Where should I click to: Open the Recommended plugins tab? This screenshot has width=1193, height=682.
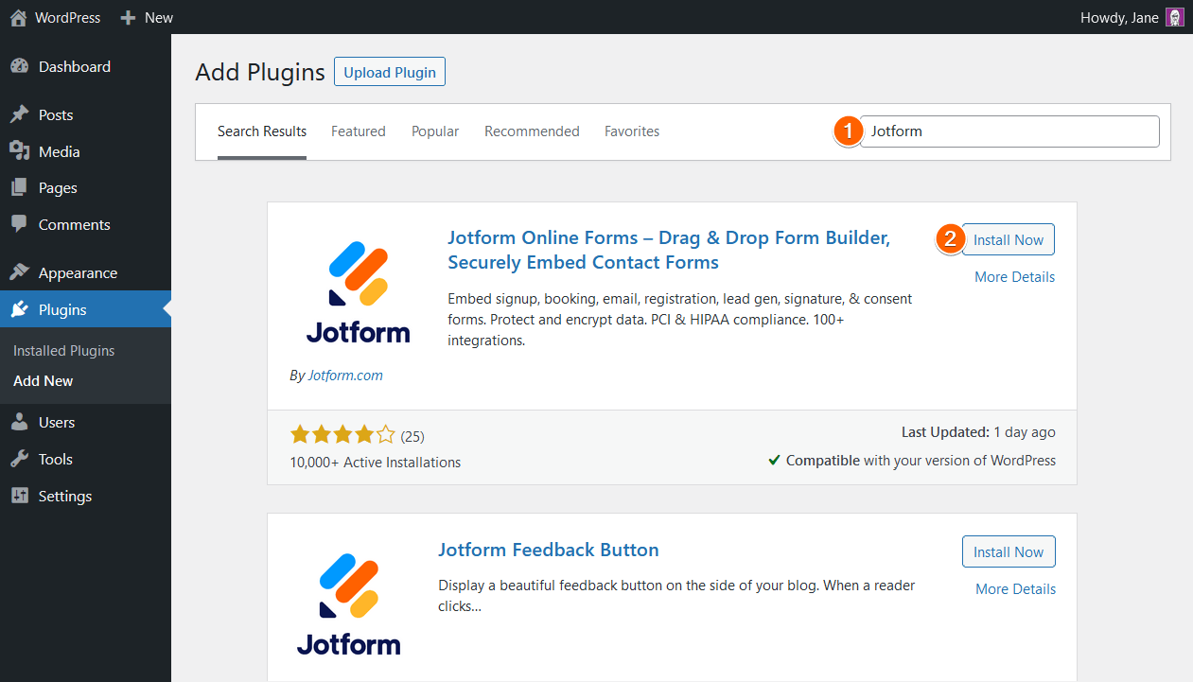pos(532,131)
